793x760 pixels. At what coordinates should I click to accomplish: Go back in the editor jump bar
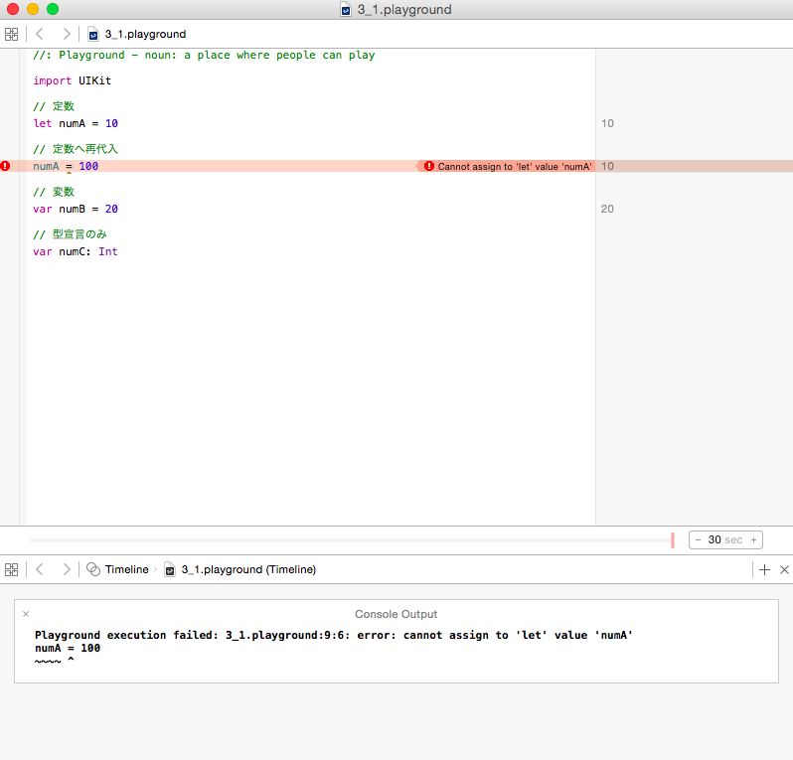pos(40,34)
